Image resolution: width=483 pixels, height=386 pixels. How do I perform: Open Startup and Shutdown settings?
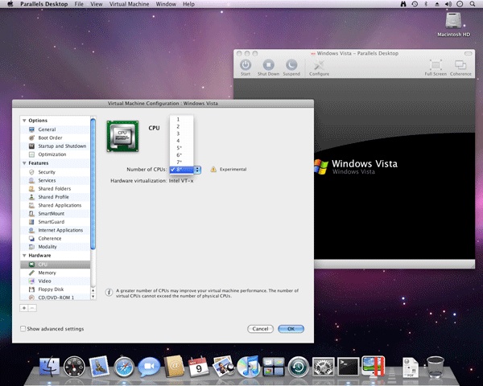55,146
